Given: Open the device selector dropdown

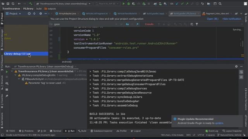Looking at the screenshot, I should 107,3.
